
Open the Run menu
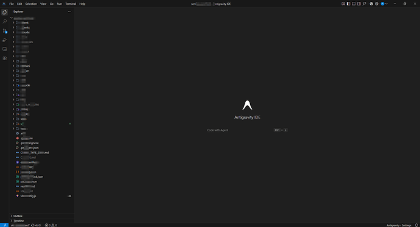point(59,4)
